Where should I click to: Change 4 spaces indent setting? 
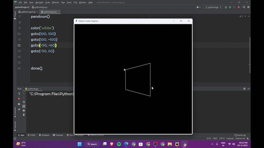click(x=230, y=139)
